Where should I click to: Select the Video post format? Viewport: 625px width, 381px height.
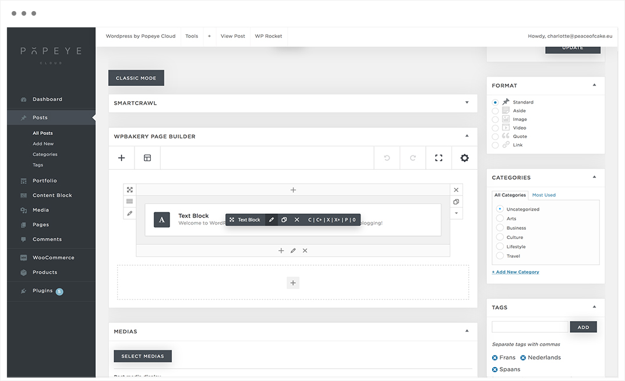click(495, 128)
